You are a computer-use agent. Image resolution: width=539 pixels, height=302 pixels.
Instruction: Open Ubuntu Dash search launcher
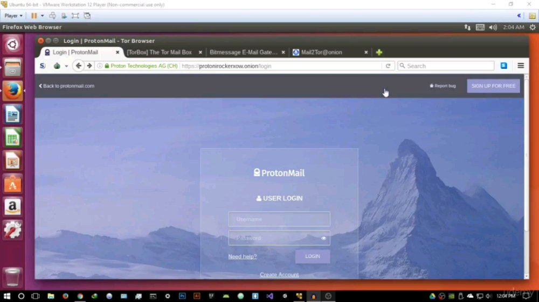(12, 45)
